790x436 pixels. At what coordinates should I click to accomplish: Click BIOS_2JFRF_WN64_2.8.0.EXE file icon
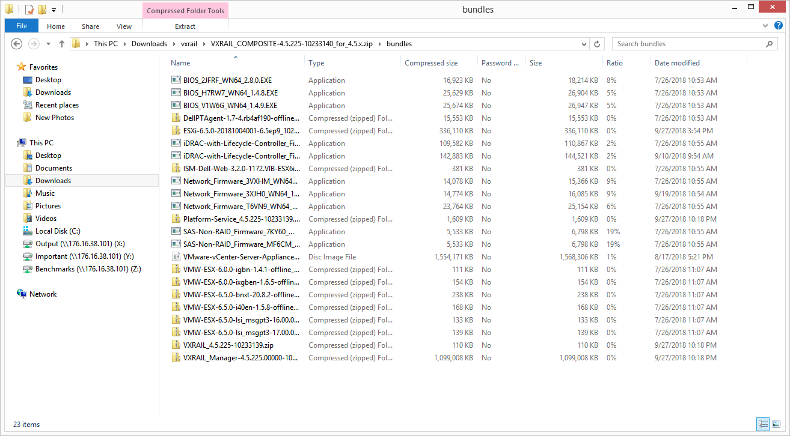click(x=176, y=80)
